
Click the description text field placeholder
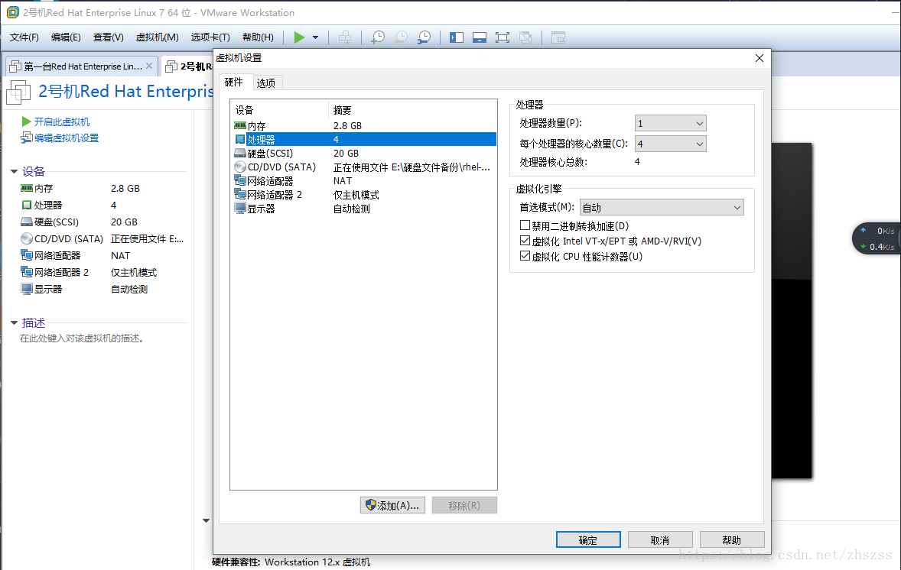tap(82, 338)
